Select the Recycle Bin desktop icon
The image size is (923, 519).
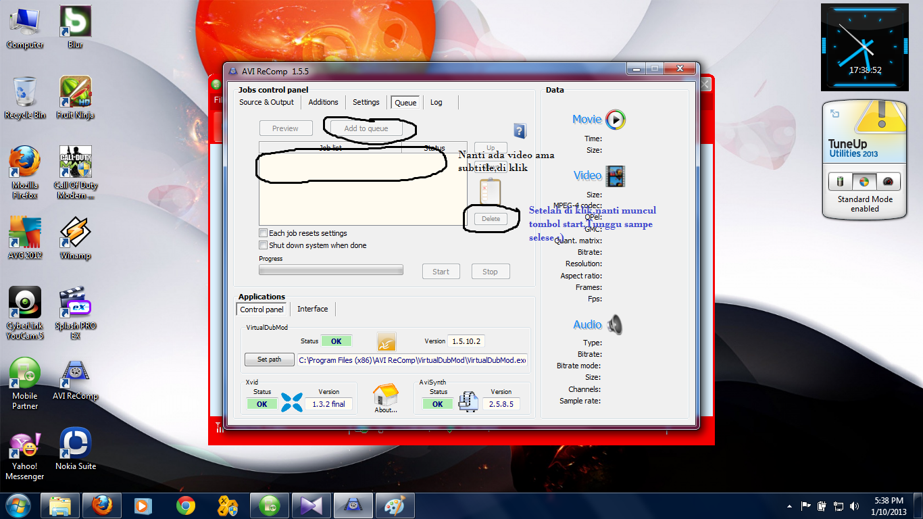25,98
